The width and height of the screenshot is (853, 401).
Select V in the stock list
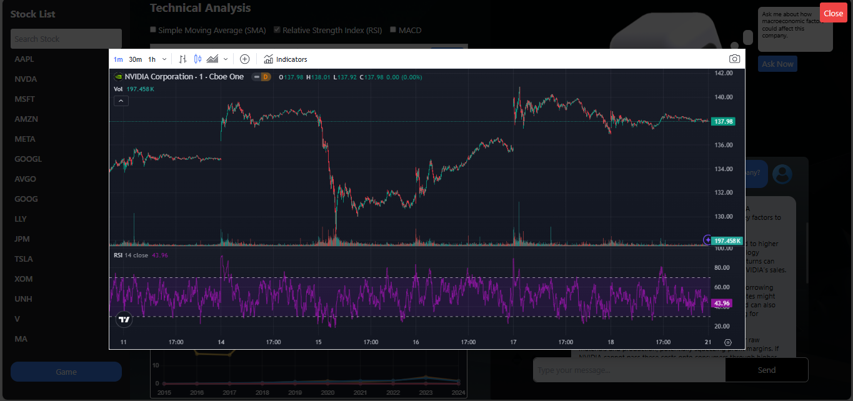click(17, 319)
